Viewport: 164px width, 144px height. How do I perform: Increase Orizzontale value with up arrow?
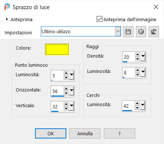pyautogui.click(x=66, y=89)
